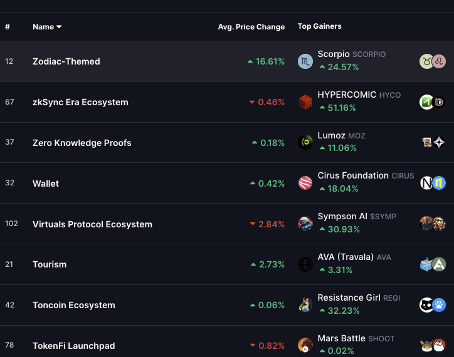Open the Tourism category
This screenshot has height=357, width=454.
(x=50, y=264)
